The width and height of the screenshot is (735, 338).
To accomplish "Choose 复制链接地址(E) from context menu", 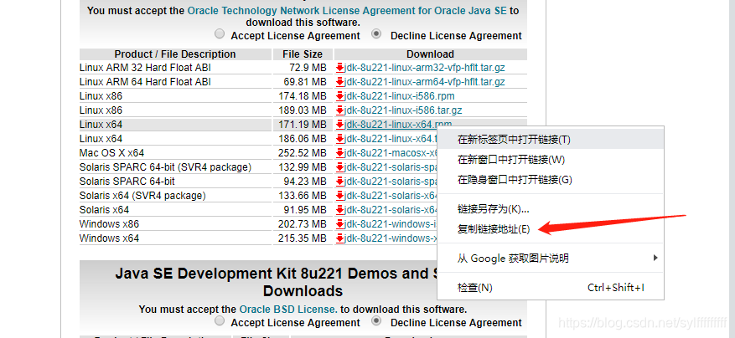I will point(551,229).
